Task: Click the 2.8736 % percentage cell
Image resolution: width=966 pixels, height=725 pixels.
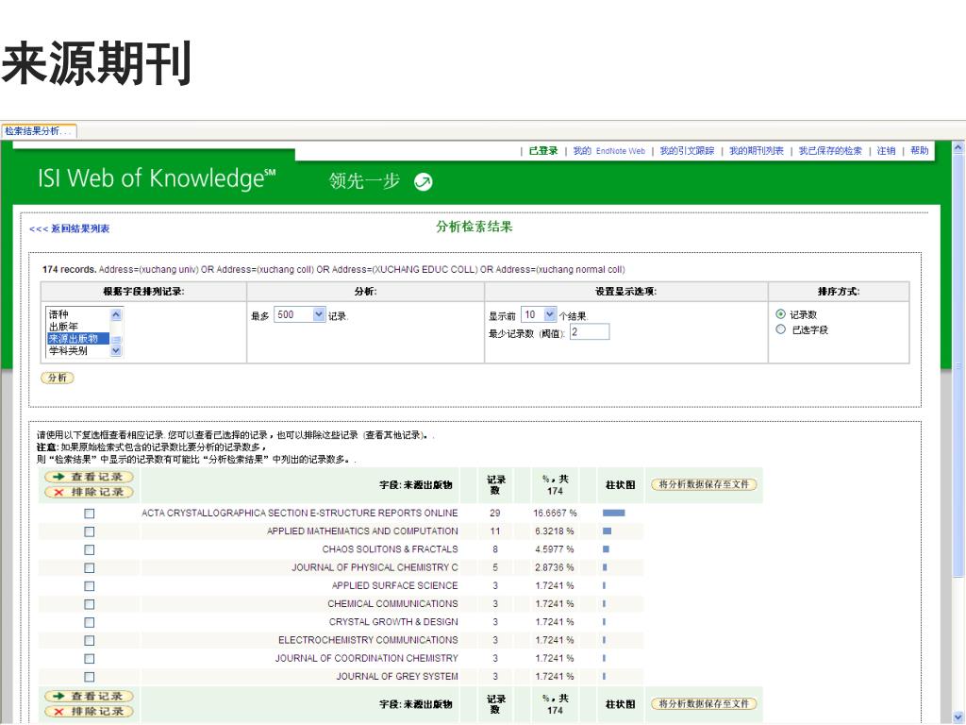Action: pyautogui.click(x=555, y=567)
